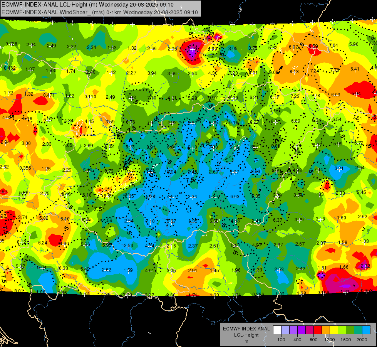Screen dimensions: 377x347
Task: Click the wind shear value "5.90"
Action: coord(354,44)
